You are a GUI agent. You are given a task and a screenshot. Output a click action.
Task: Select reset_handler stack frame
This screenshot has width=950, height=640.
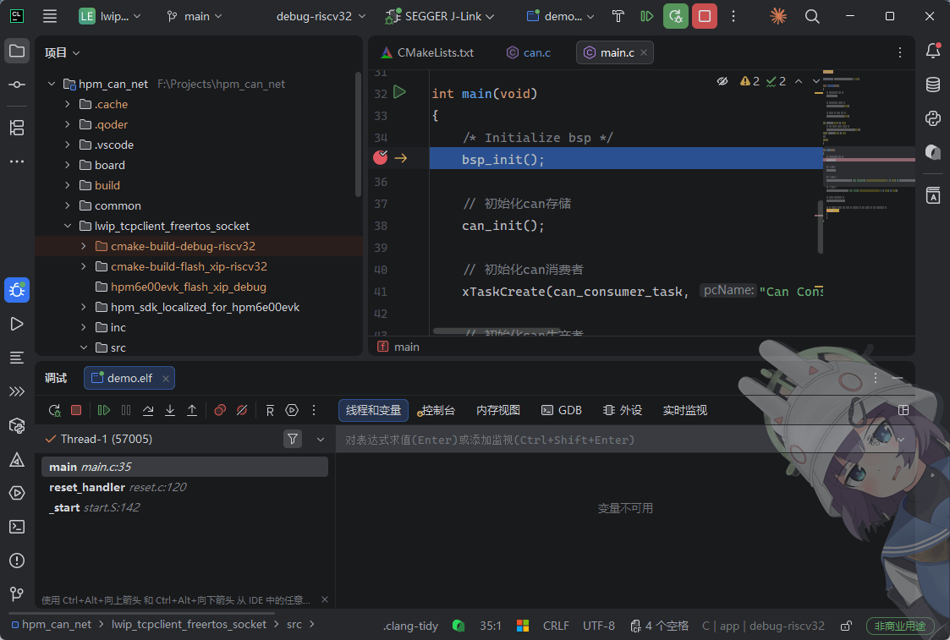(x=87, y=487)
